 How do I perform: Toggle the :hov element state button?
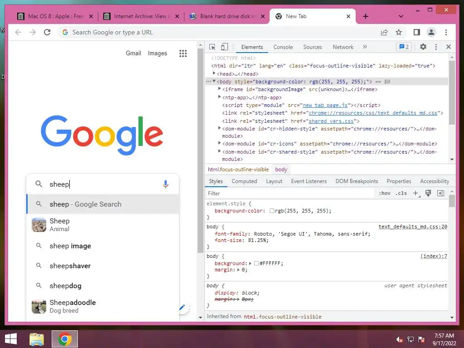(x=384, y=193)
